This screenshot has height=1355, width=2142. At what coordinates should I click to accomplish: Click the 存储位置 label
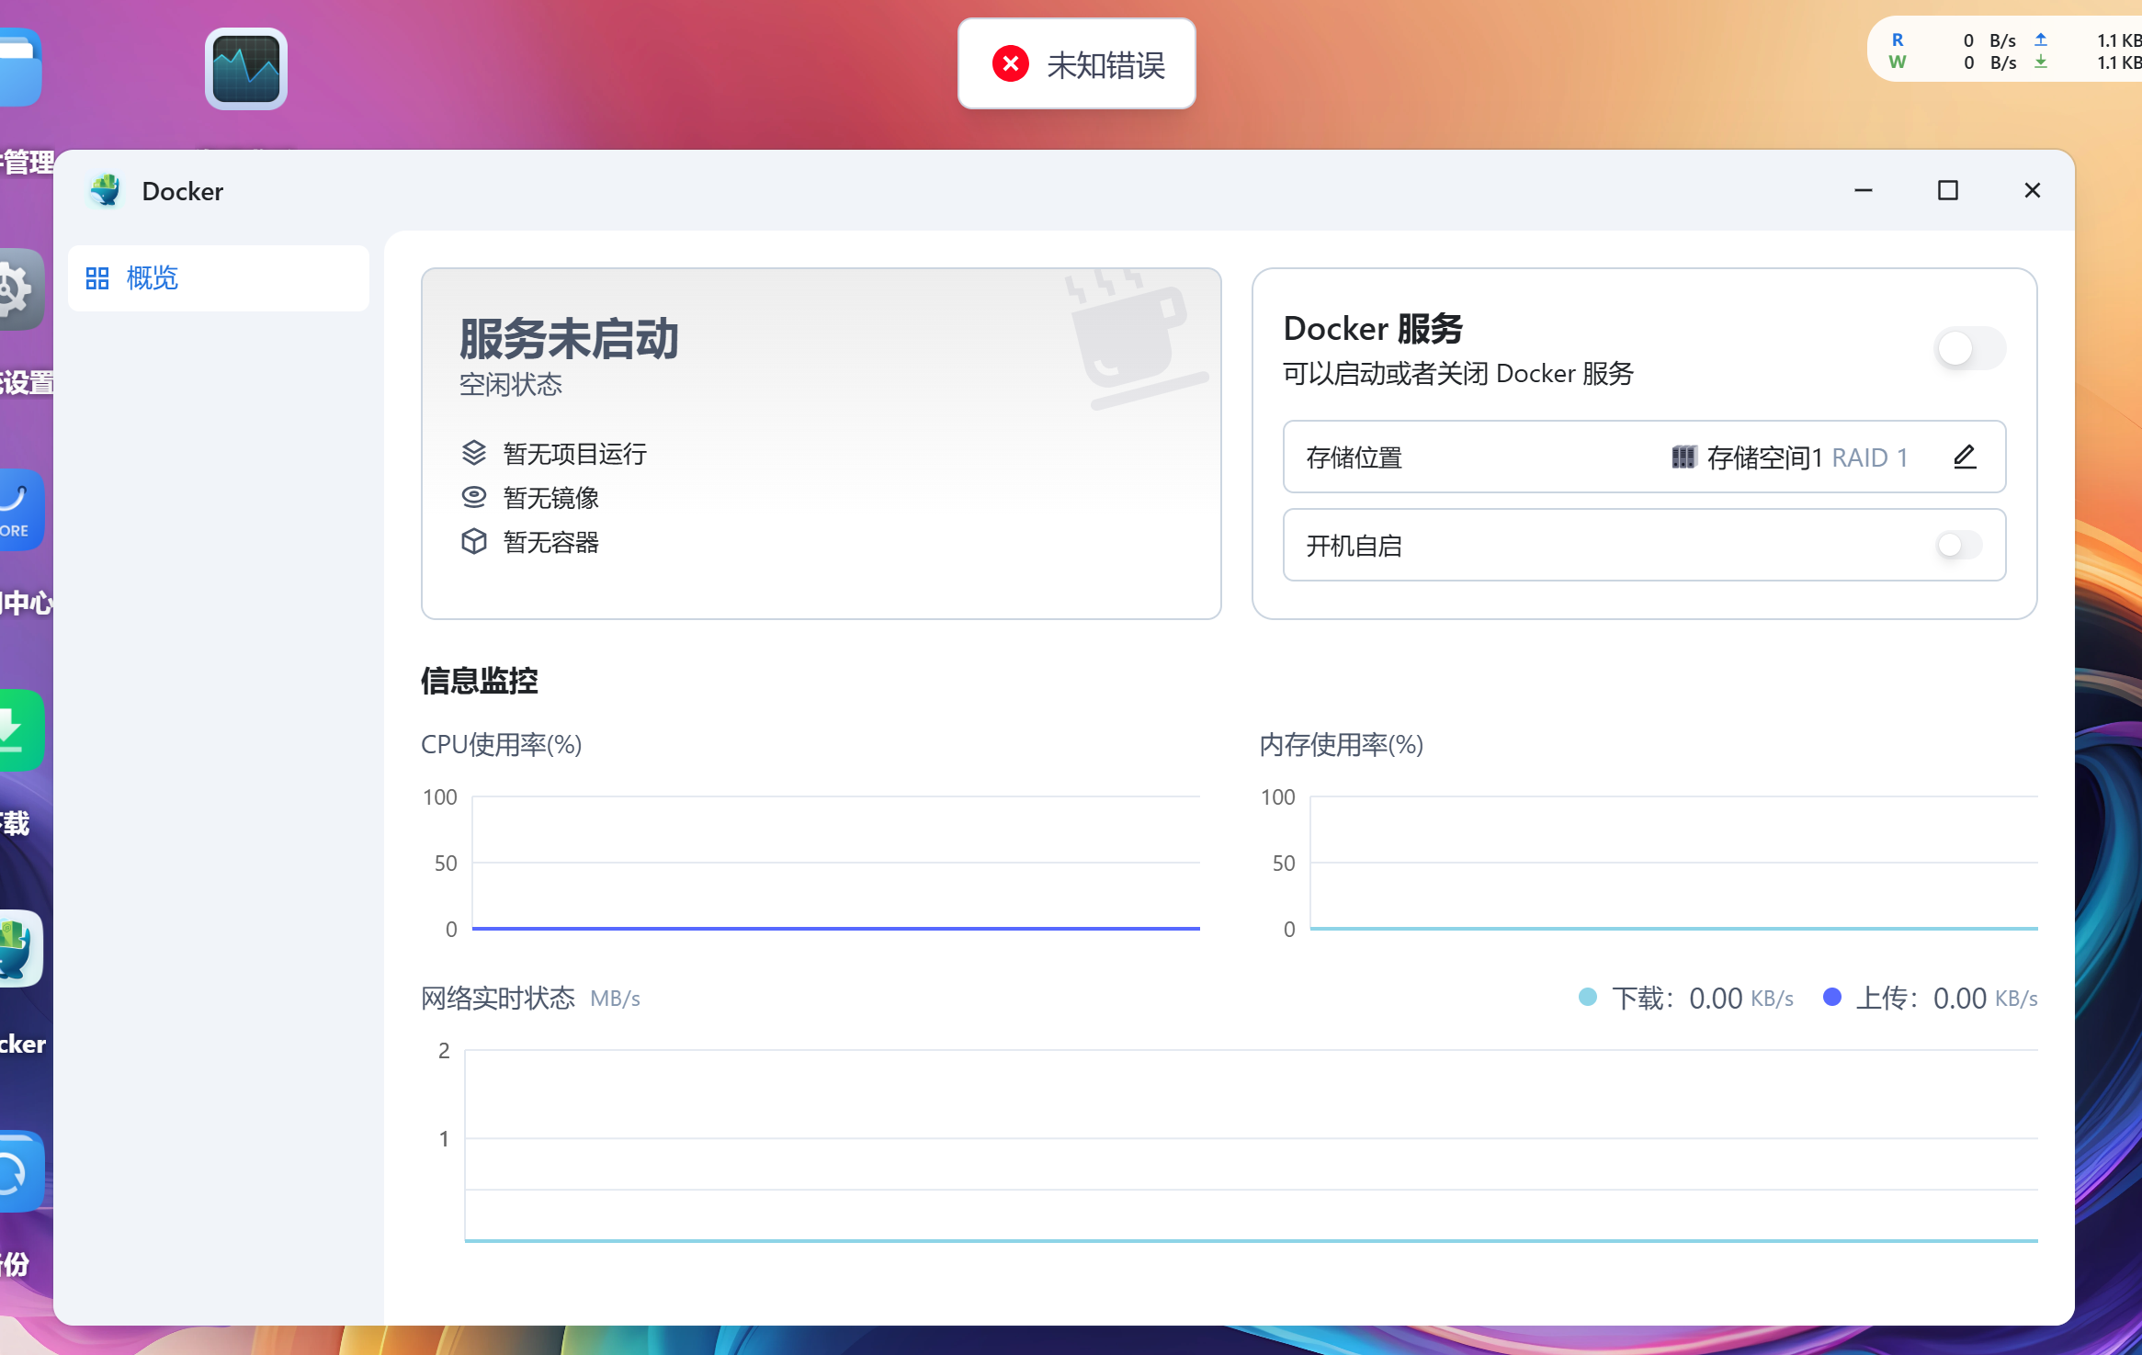[1354, 457]
